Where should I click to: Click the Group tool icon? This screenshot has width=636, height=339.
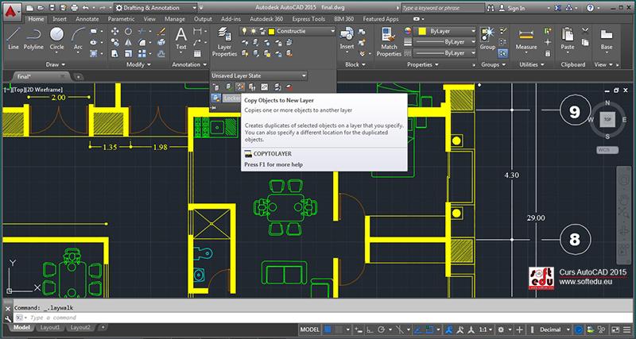(x=487, y=38)
